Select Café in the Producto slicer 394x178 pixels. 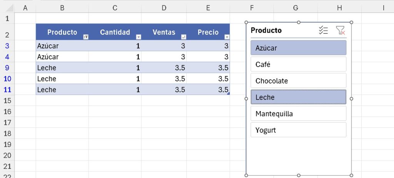pyautogui.click(x=298, y=64)
